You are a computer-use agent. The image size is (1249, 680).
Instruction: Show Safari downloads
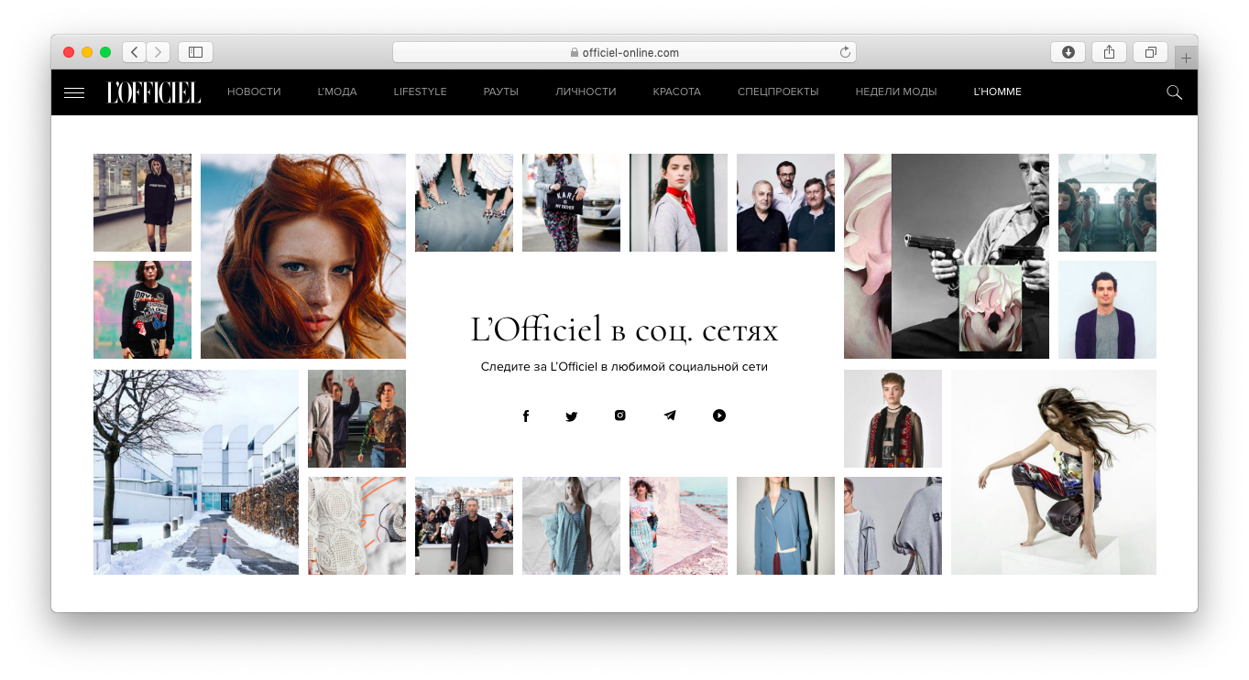(x=1068, y=52)
